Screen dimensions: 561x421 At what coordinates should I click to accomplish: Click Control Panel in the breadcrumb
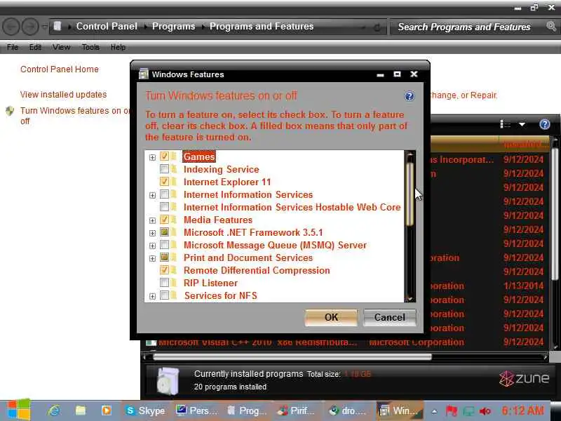tap(107, 27)
